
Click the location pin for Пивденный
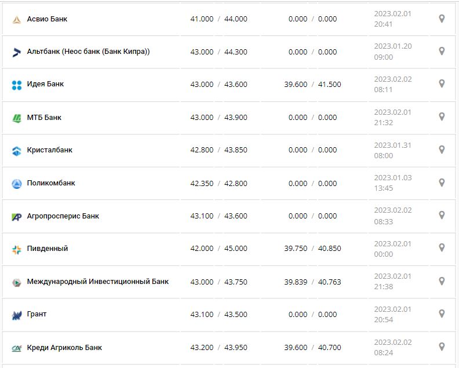(x=442, y=247)
